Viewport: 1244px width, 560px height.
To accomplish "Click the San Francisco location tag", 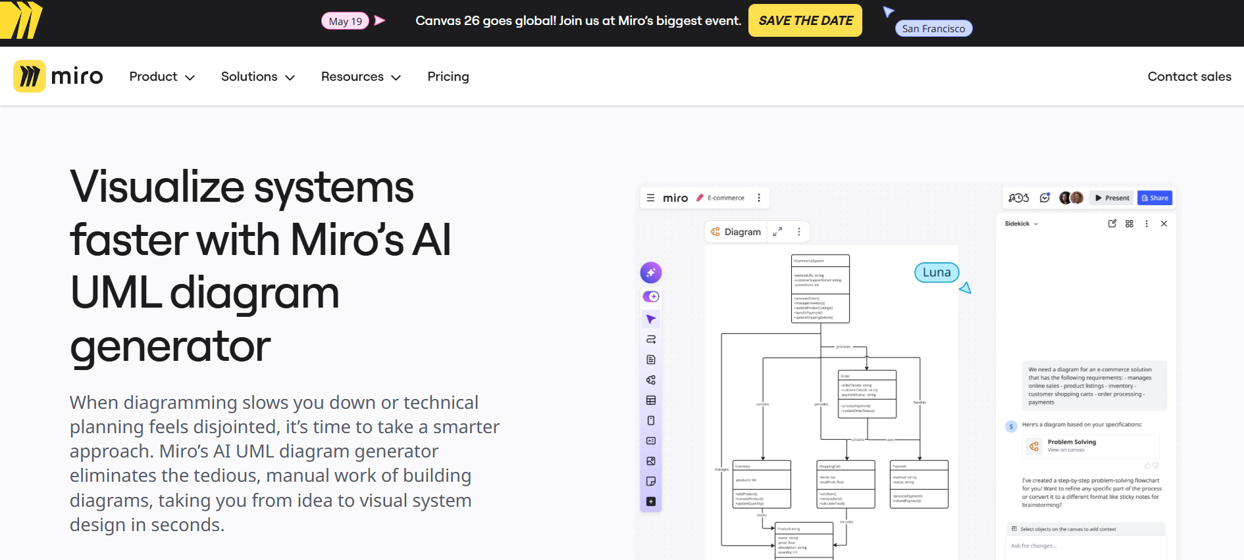I will pyautogui.click(x=933, y=28).
